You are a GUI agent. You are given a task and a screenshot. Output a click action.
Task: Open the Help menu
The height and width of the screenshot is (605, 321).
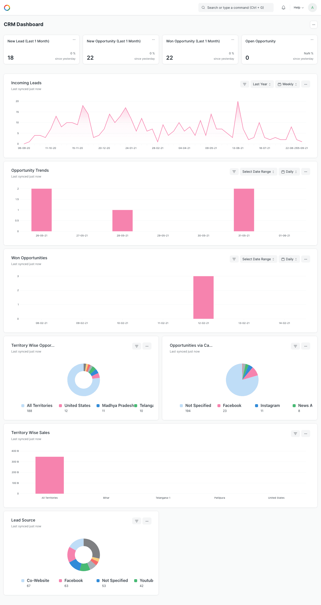click(x=299, y=8)
